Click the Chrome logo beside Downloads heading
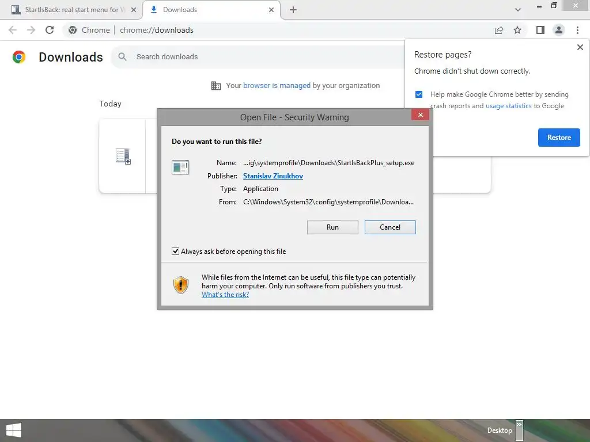The width and height of the screenshot is (590, 442). pos(19,57)
